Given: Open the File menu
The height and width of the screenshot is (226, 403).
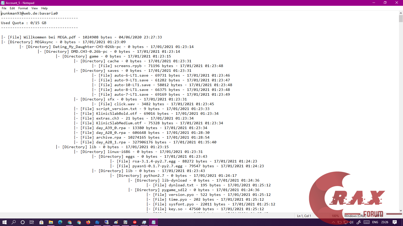Looking at the screenshot, I should (4, 8).
